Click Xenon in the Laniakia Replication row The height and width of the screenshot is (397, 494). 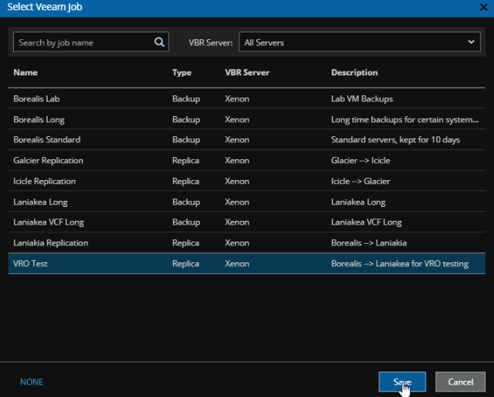point(237,243)
